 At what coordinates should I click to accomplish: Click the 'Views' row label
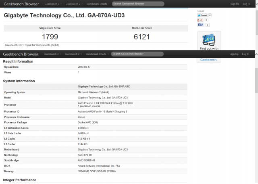pos(8,72)
